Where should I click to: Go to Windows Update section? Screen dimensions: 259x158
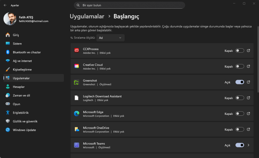point(24,130)
